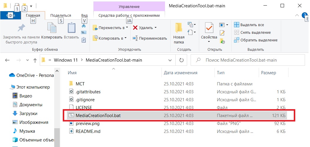Click the search box for MediaCreationTool.bat-main
This screenshot has height=147, width=310.
click(248, 60)
